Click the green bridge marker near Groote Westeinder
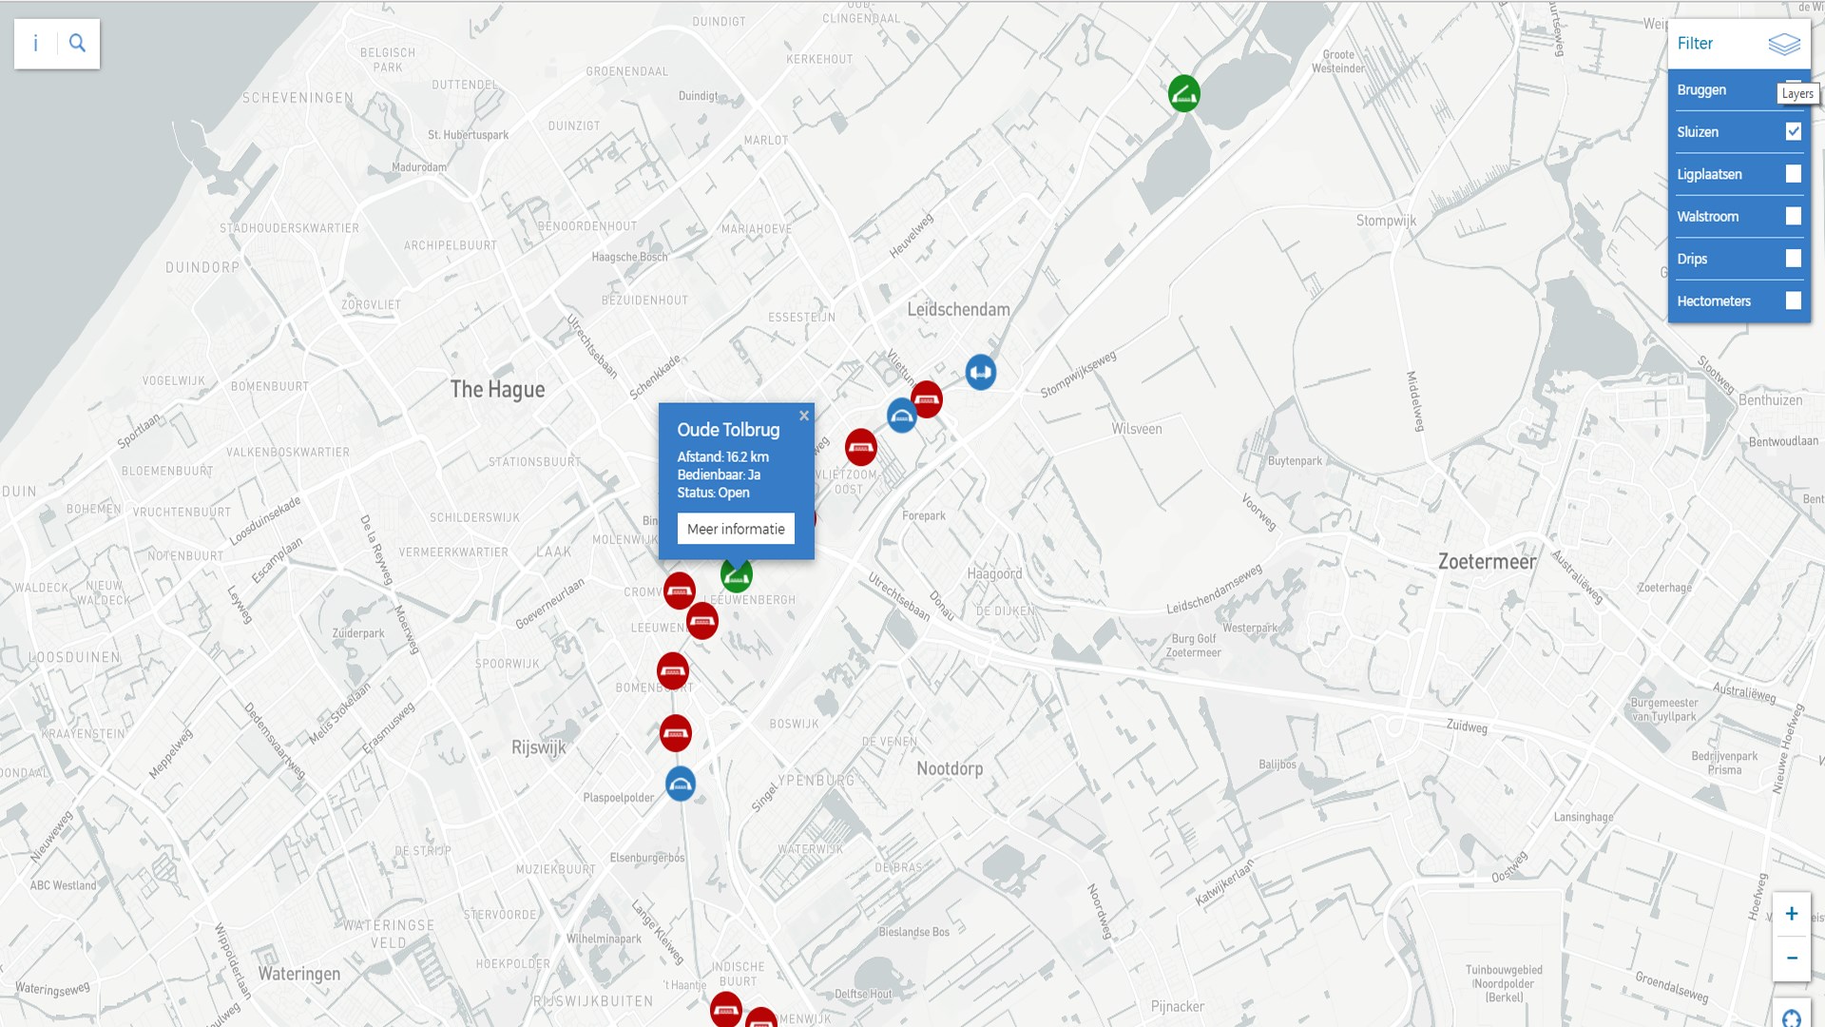 (x=1183, y=93)
